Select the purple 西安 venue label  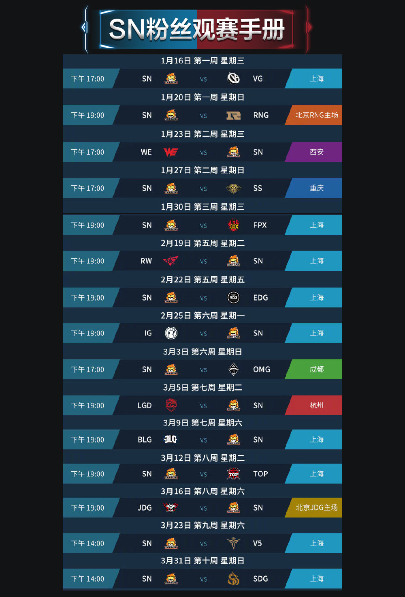click(316, 152)
